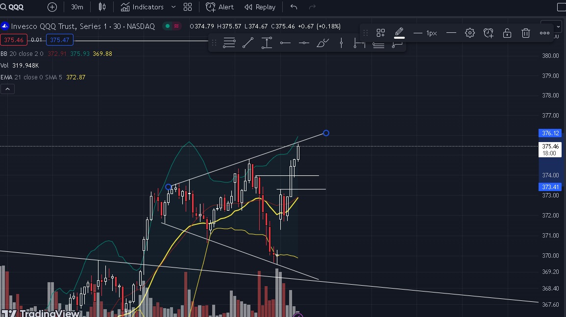Grab the drawing properties toolbar handle
The width and height of the screenshot is (566, 317).
tap(365, 33)
